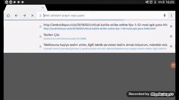The image size is (179, 100).
Task: Tap the page icon beside androidoyun.club suggestion
Action: [x=40, y=27]
